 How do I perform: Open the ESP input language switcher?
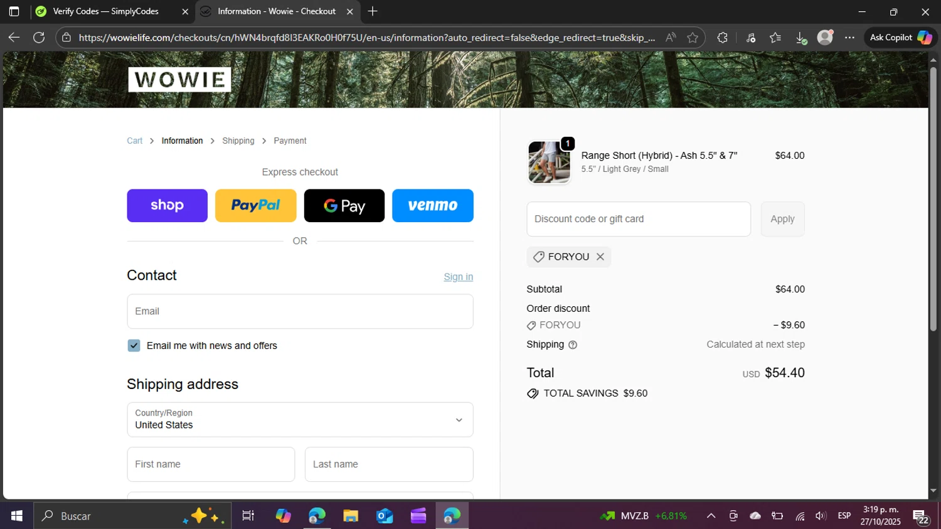coord(844,516)
